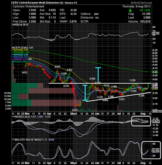Click the 3.070 price label
This screenshot has width=162, height=165.
click(x=122, y=99)
